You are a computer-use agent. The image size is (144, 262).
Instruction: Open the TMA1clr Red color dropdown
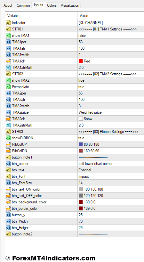pyautogui.click(x=111, y=61)
